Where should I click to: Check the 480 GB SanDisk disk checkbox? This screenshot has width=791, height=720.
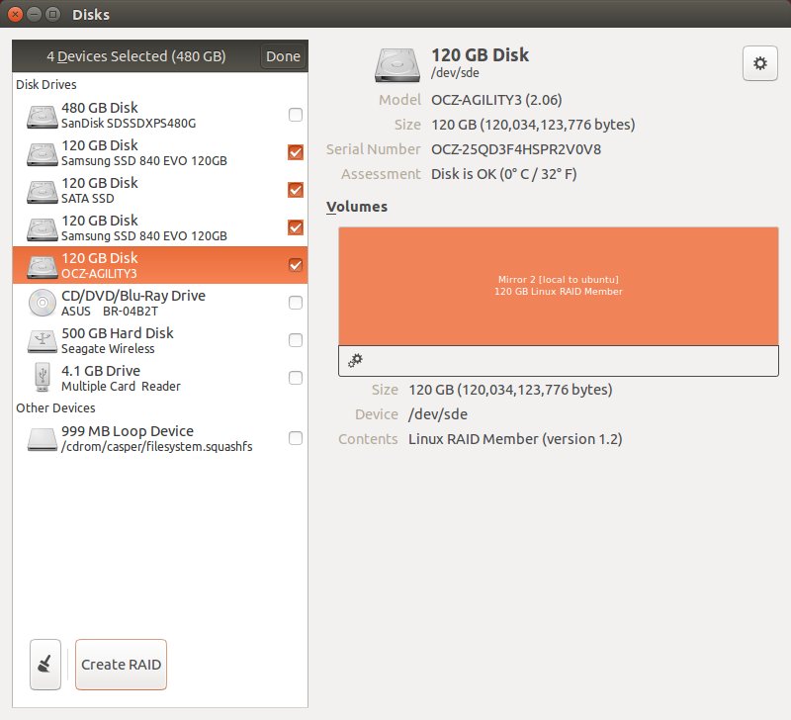tap(296, 115)
